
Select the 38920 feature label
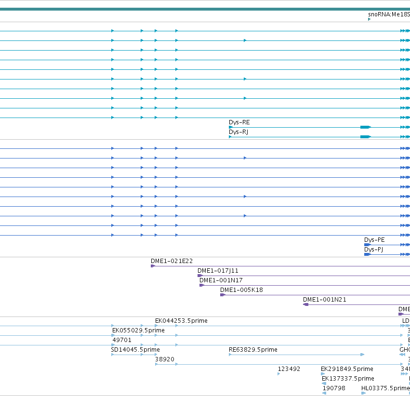[x=165, y=359]
